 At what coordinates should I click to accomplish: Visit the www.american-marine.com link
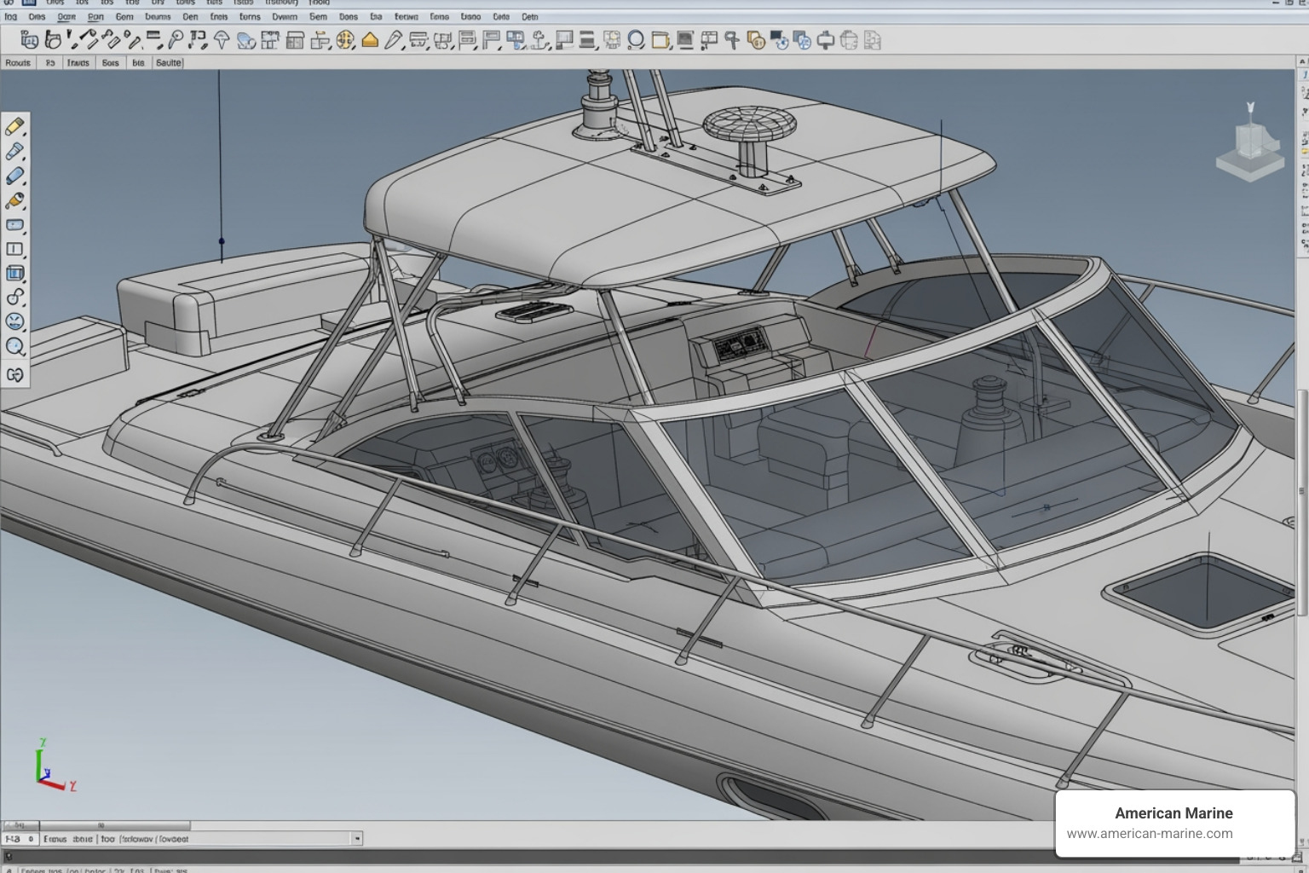[1150, 833]
